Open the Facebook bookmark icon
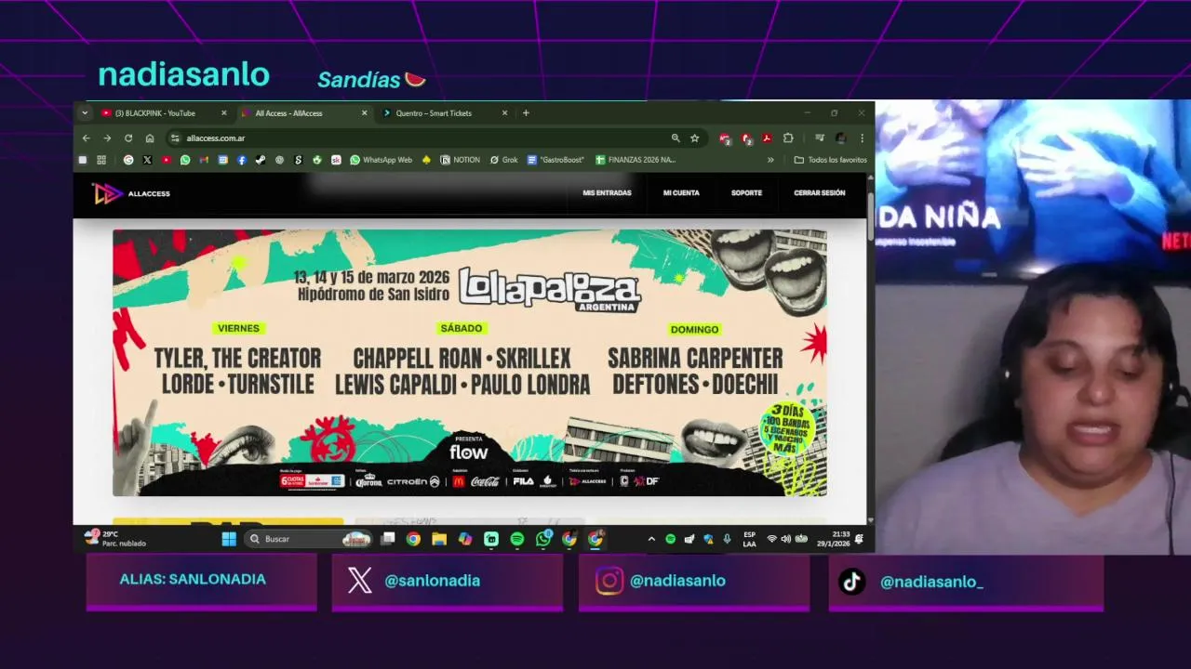The height and width of the screenshot is (669, 1191). [x=242, y=160]
